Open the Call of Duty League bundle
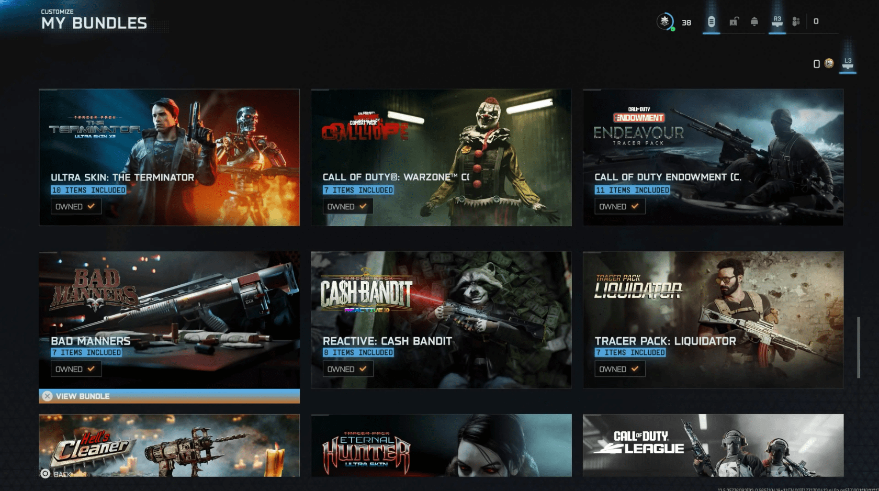Screen dimensions: 879x491 click(713, 445)
